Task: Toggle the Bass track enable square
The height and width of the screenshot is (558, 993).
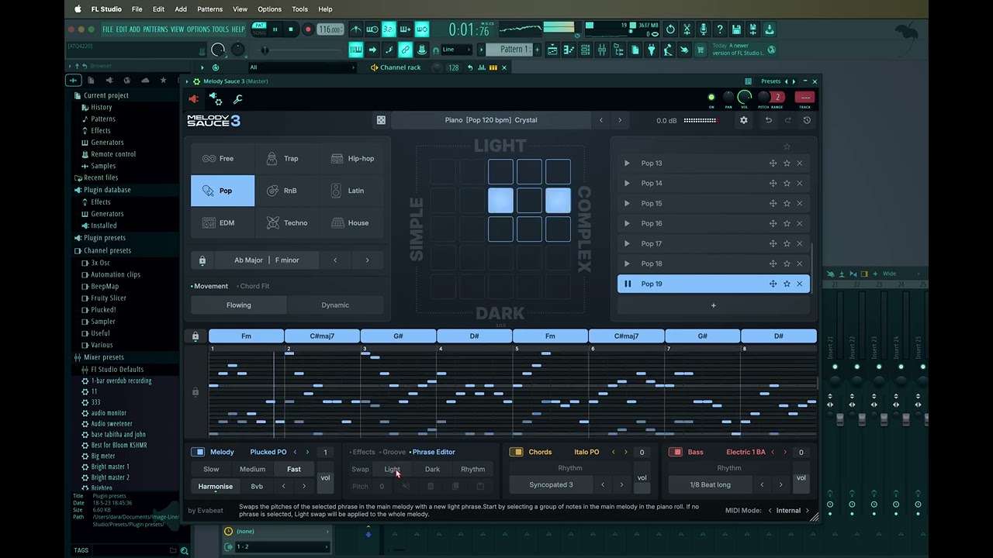Action: coord(676,452)
